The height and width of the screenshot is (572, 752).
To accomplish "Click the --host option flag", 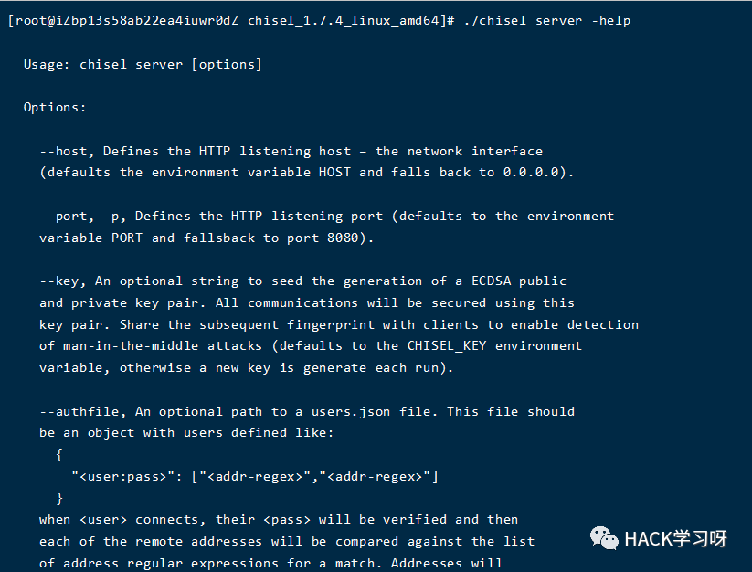I will tap(68, 151).
